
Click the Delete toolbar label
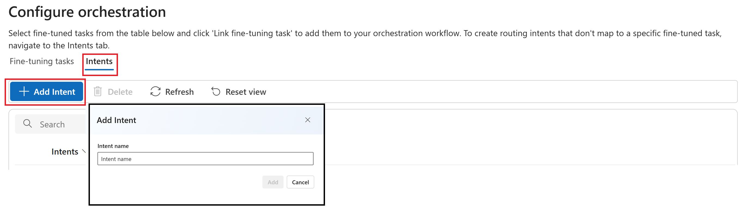[120, 92]
